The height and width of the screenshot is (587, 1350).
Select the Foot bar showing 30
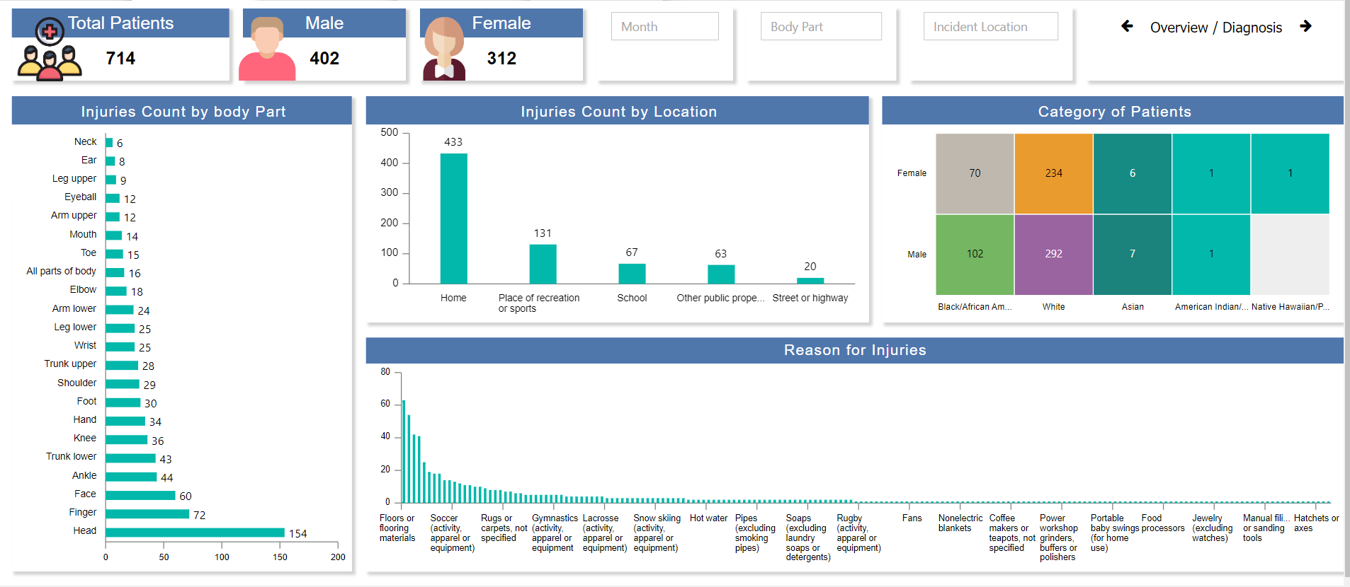[123, 402]
